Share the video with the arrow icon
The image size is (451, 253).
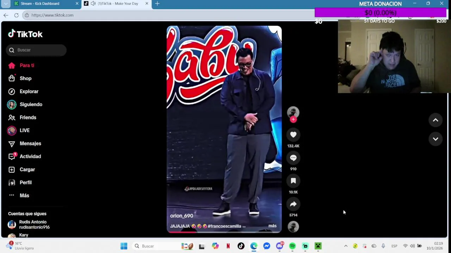293,204
